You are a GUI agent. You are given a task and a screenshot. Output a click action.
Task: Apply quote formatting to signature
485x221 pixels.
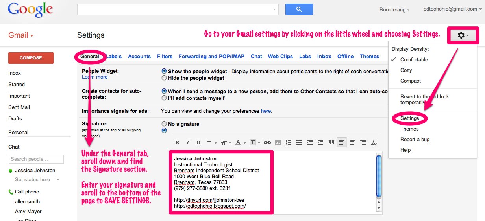click(331, 143)
